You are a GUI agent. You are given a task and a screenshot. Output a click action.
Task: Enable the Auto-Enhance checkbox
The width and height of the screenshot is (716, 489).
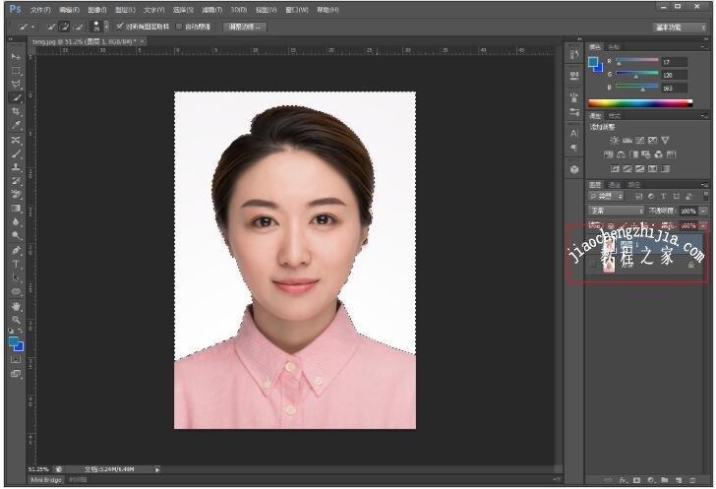coord(179,26)
